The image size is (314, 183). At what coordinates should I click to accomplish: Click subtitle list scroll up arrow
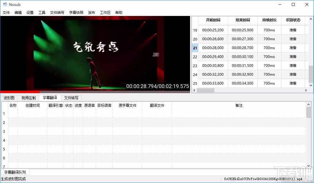pyautogui.click(x=311, y=19)
